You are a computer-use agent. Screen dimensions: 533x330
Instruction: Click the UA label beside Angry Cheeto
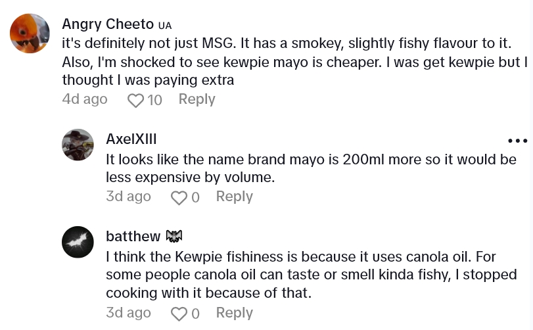(165, 26)
